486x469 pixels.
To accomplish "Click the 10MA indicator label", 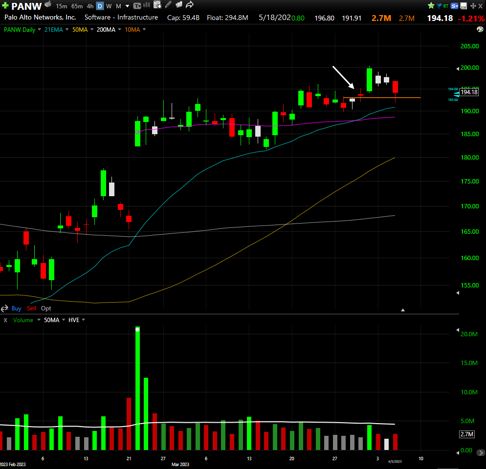I will pos(133,30).
